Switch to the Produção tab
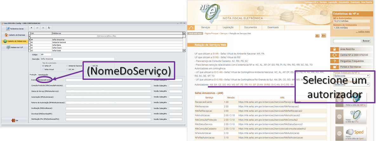 tap(33, 74)
